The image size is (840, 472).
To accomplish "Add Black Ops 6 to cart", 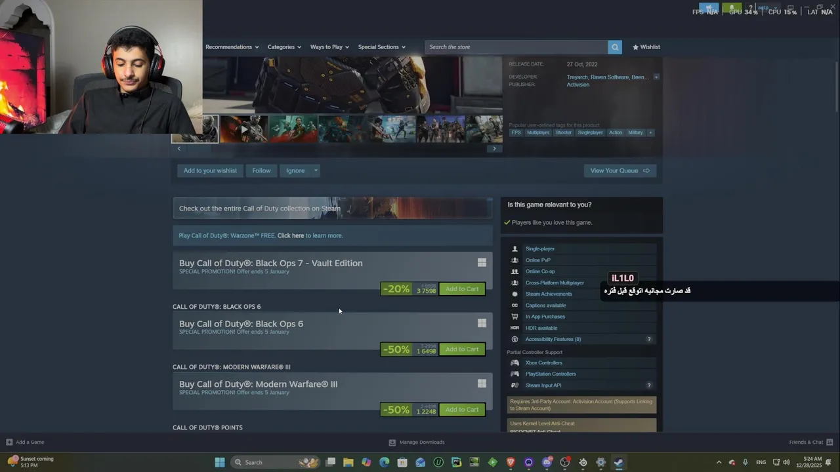I will 462,349.
